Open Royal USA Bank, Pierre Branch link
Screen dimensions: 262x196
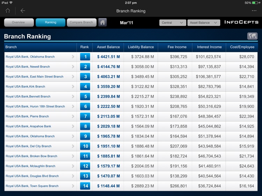27,116
